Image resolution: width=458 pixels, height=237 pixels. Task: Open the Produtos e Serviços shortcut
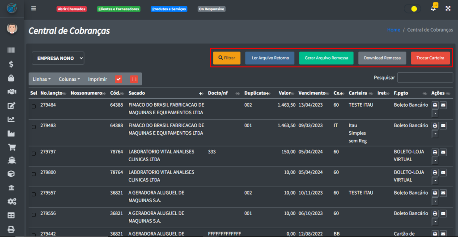(169, 9)
